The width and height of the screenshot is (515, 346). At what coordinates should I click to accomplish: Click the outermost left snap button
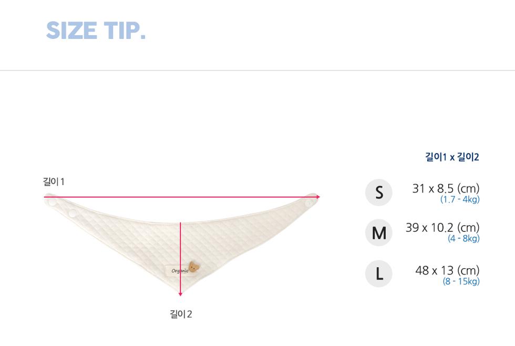pos(53,202)
